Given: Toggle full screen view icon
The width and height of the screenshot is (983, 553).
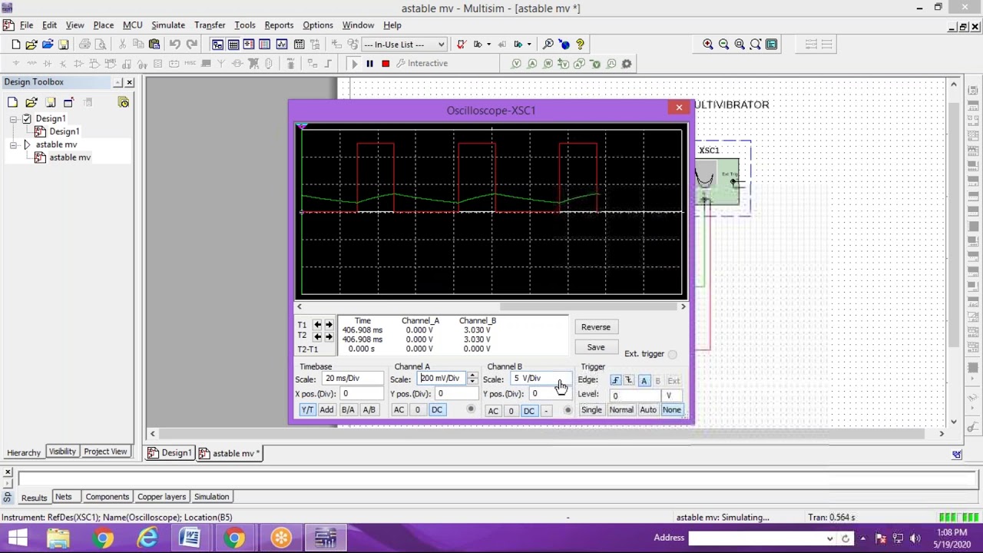Looking at the screenshot, I should pyautogui.click(x=772, y=45).
